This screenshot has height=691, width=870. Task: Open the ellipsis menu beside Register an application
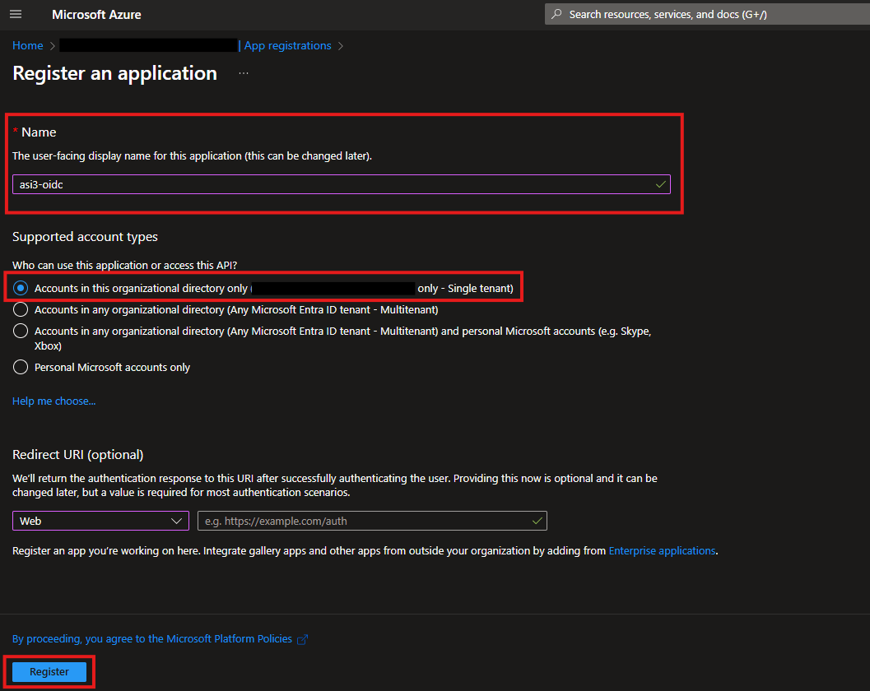click(x=244, y=73)
